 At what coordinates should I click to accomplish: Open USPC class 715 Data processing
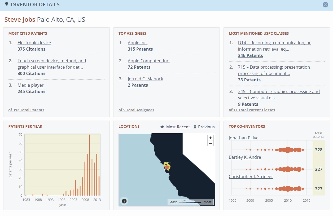point(274,70)
